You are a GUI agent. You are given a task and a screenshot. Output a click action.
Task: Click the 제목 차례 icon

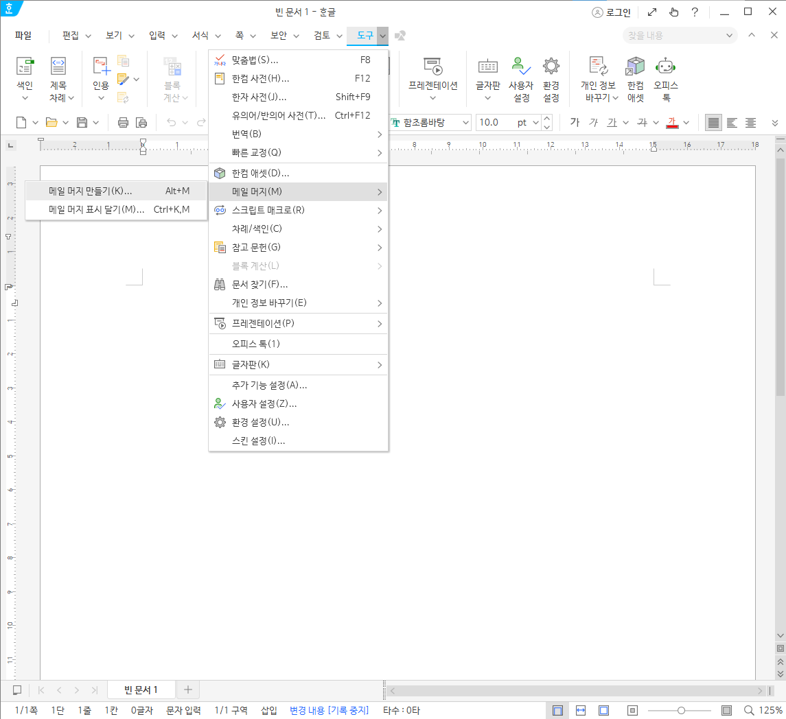[58, 66]
